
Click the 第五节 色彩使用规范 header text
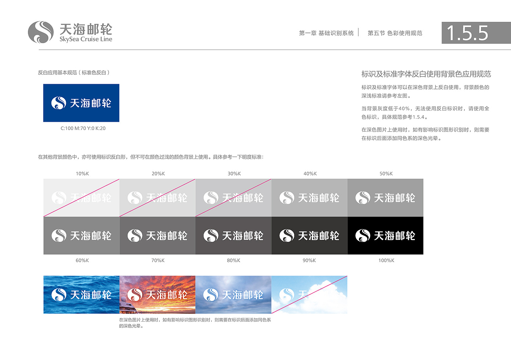point(395,33)
